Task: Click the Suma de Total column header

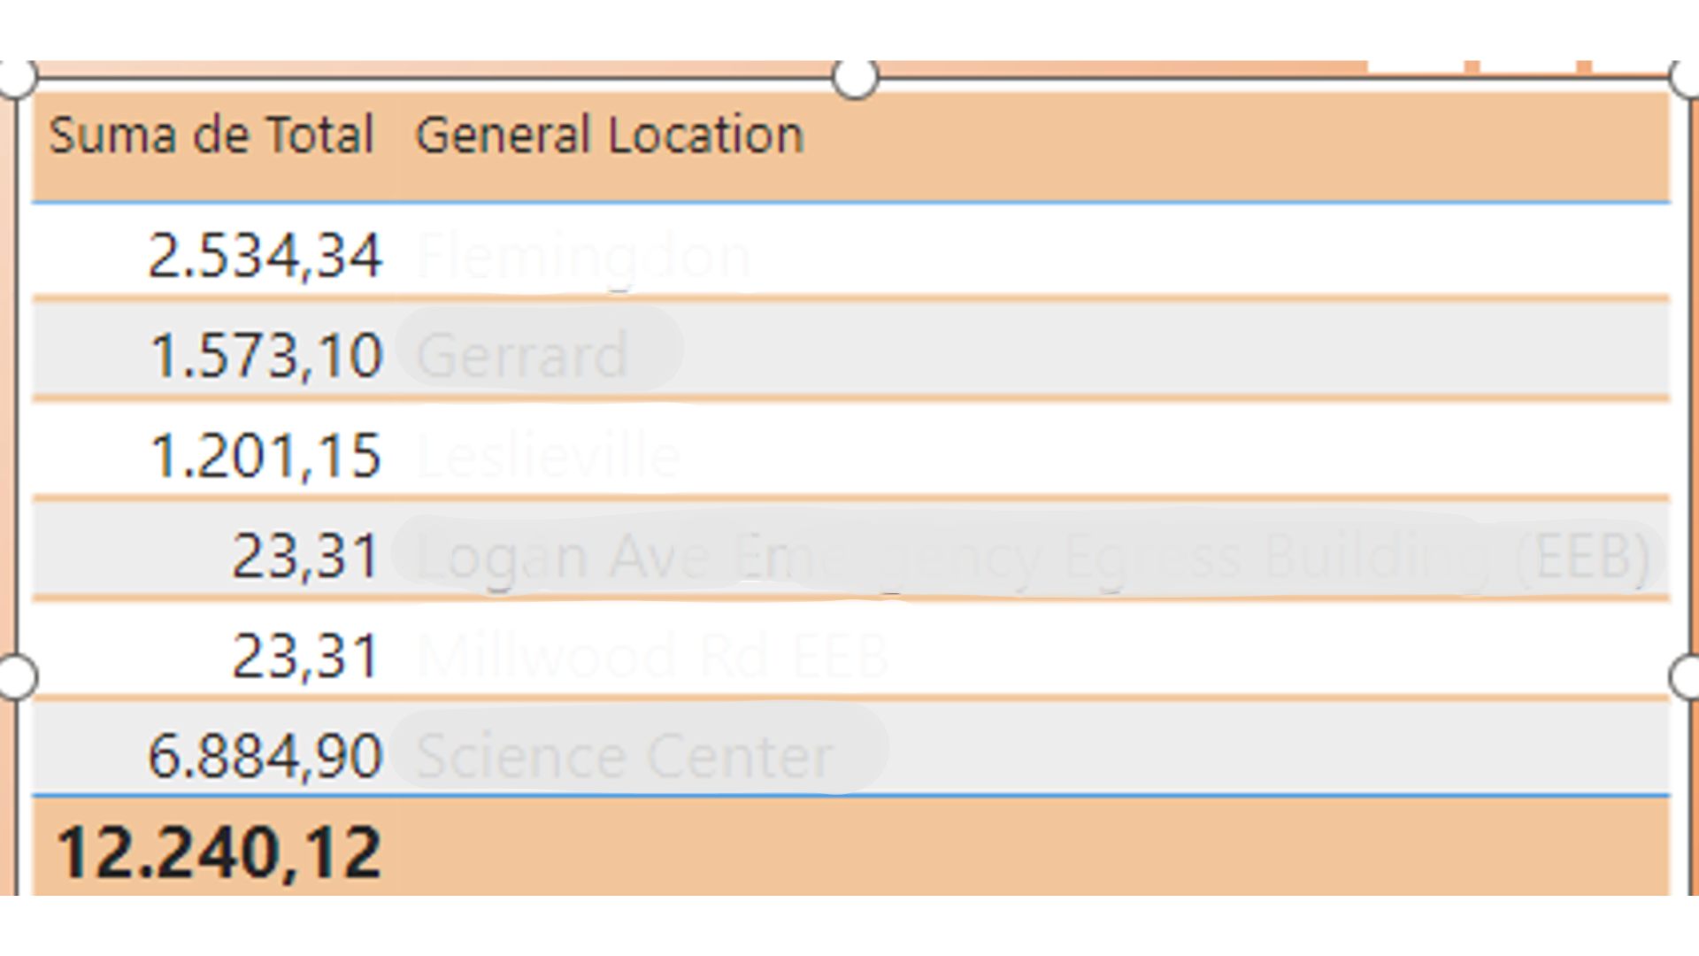Action: pyautogui.click(x=211, y=135)
